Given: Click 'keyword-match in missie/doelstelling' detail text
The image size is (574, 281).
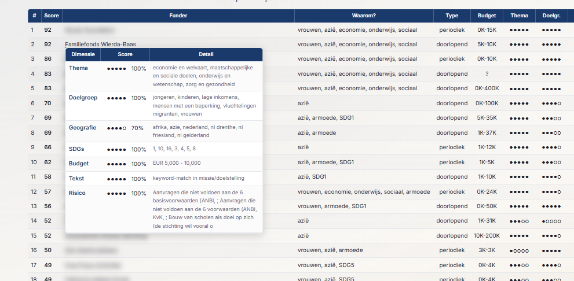Looking at the screenshot, I should [199, 178].
